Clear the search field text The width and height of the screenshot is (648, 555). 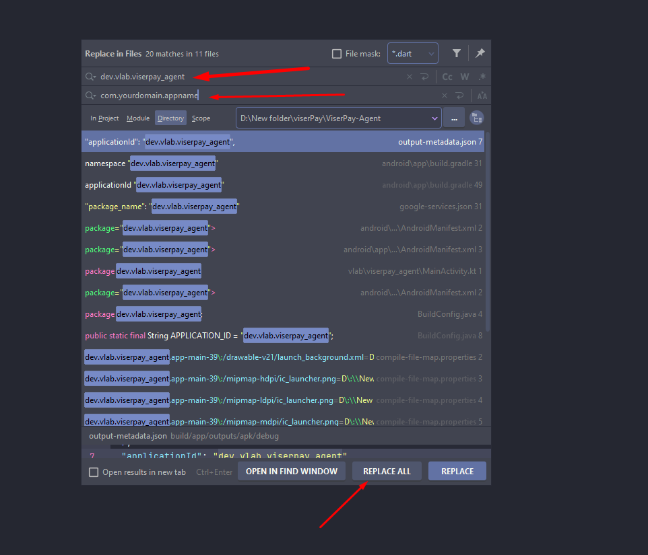coord(410,77)
